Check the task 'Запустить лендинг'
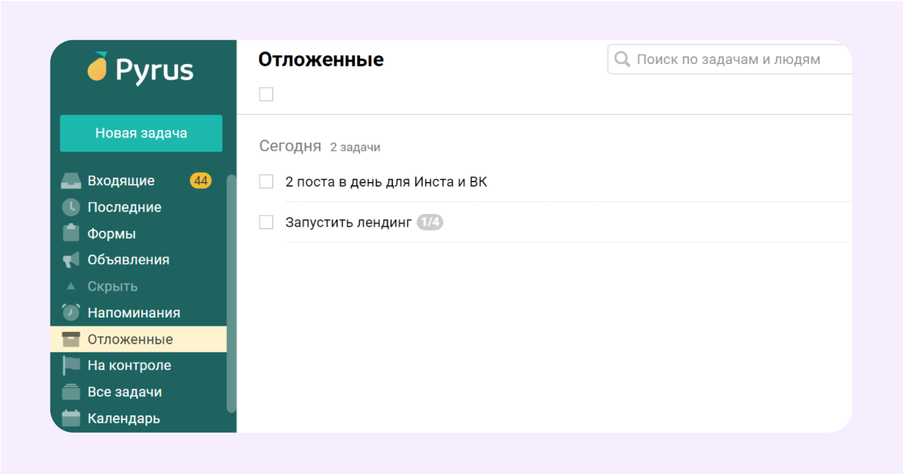Image resolution: width=903 pixels, height=474 pixels. click(266, 222)
